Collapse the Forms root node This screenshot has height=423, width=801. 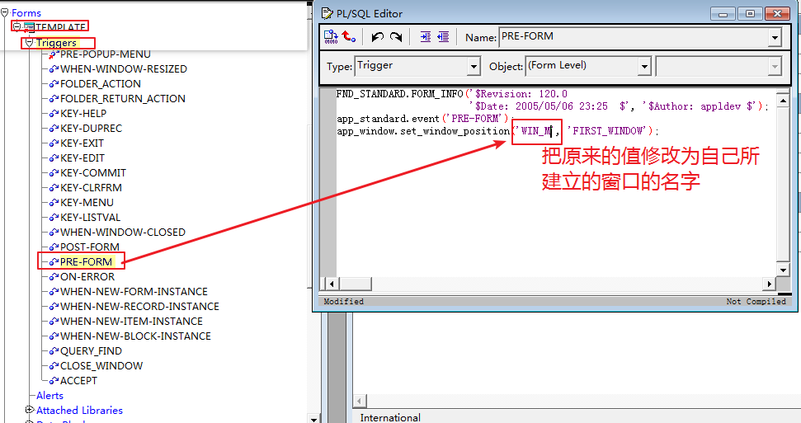[5, 12]
